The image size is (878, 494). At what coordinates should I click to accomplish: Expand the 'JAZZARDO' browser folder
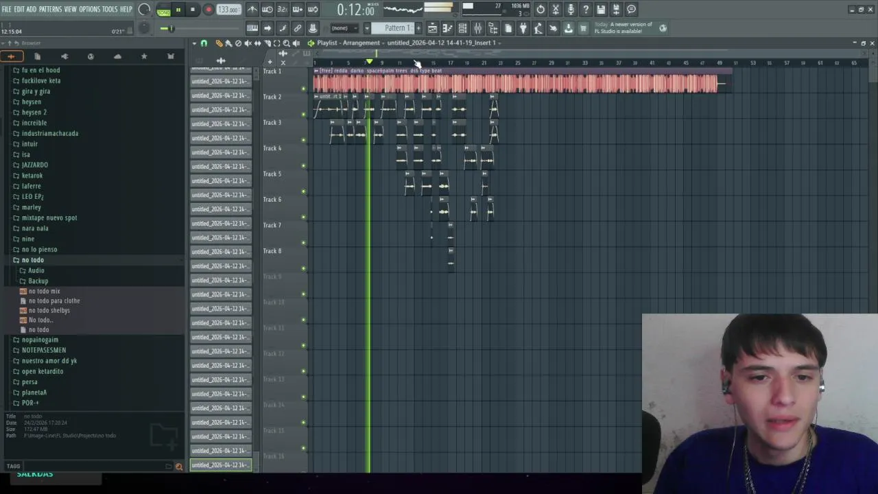[35, 165]
